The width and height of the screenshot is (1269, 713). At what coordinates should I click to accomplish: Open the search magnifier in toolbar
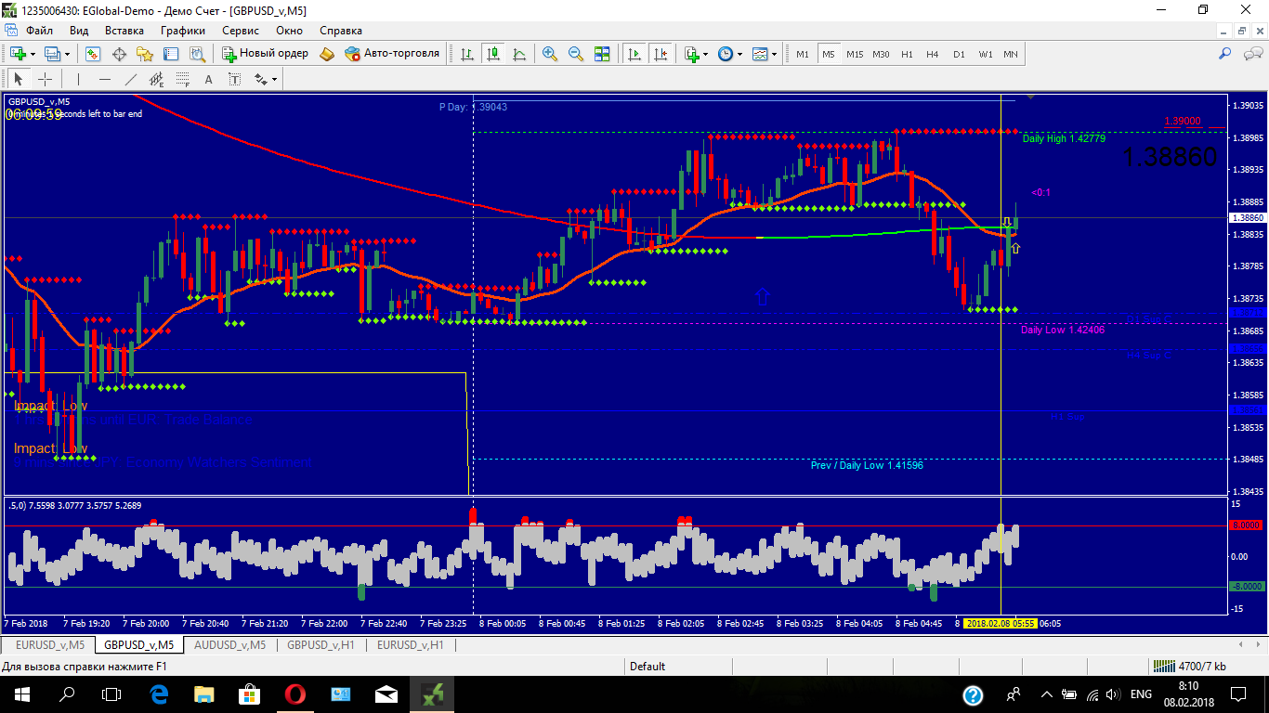coord(1224,54)
